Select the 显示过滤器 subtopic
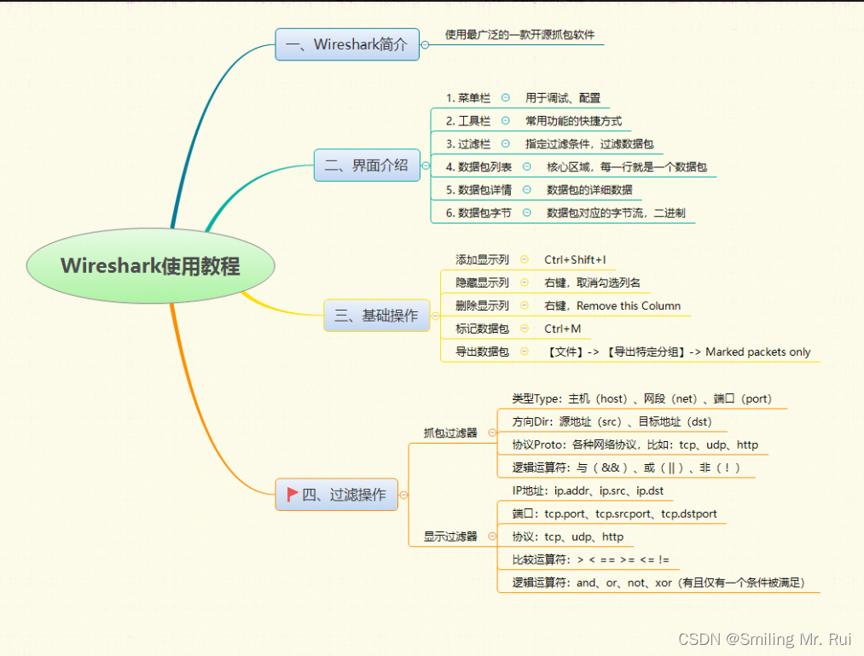 click(x=450, y=537)
